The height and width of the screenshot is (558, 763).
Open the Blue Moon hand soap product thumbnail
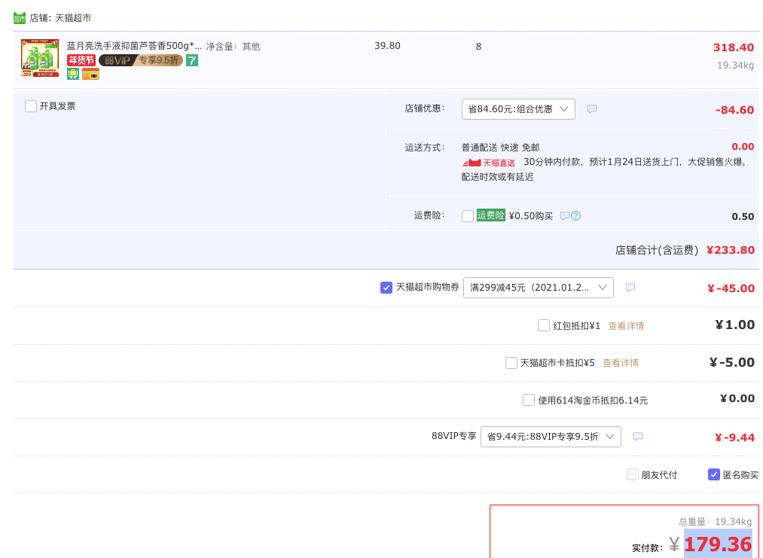click(40, 58)
